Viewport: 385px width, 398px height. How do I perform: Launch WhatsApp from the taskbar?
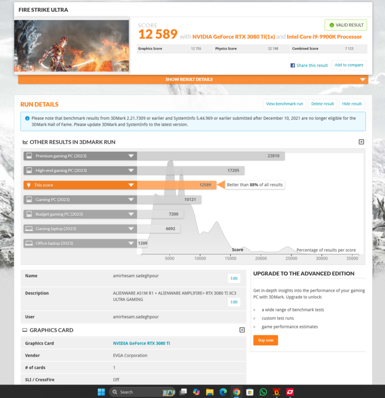pyautogui.click(x=263, y=392)
